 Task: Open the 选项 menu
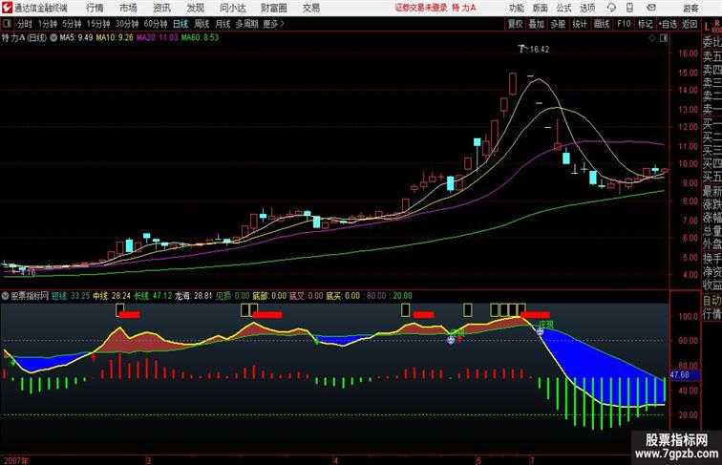pyautogui.click(x=587, y=8)
